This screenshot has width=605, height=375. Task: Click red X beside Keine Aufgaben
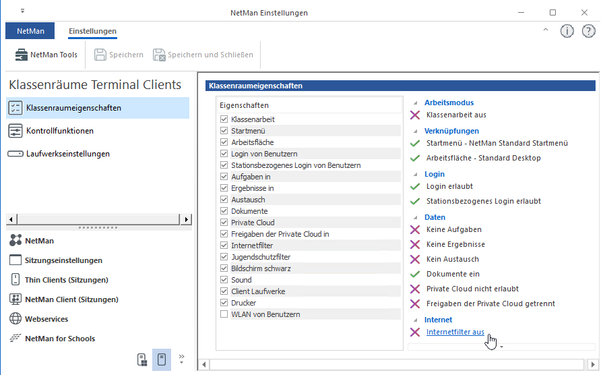point(415,230)
